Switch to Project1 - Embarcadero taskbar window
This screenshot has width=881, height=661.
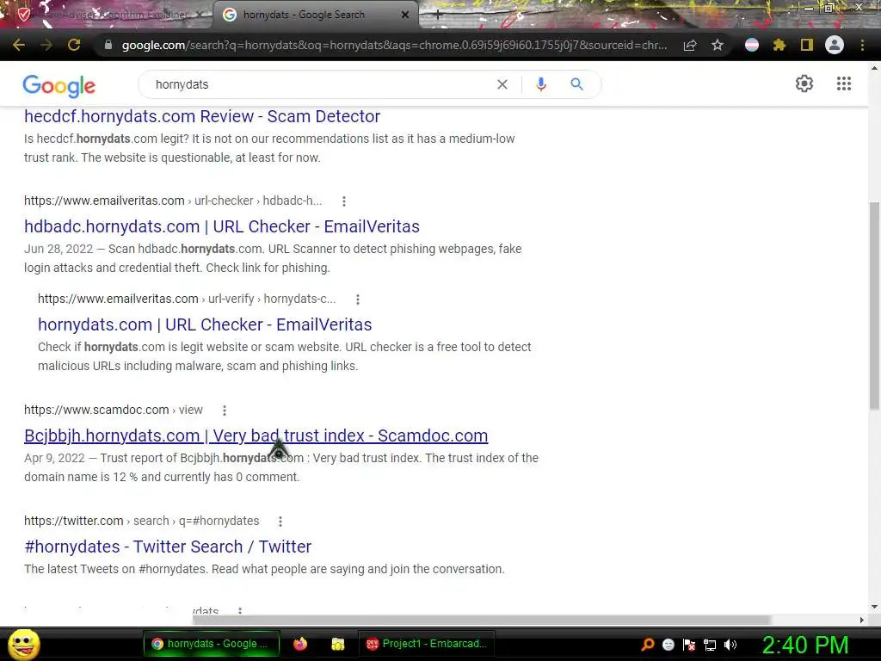(427, 644)
